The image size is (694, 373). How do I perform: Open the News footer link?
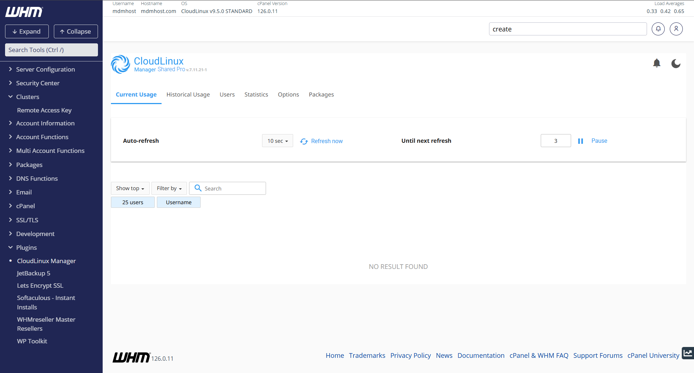[444, 355]
